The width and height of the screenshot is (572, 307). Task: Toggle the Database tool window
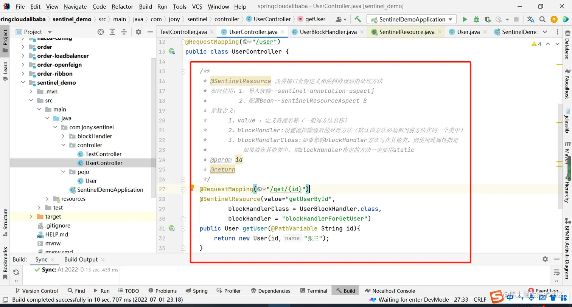567,45
